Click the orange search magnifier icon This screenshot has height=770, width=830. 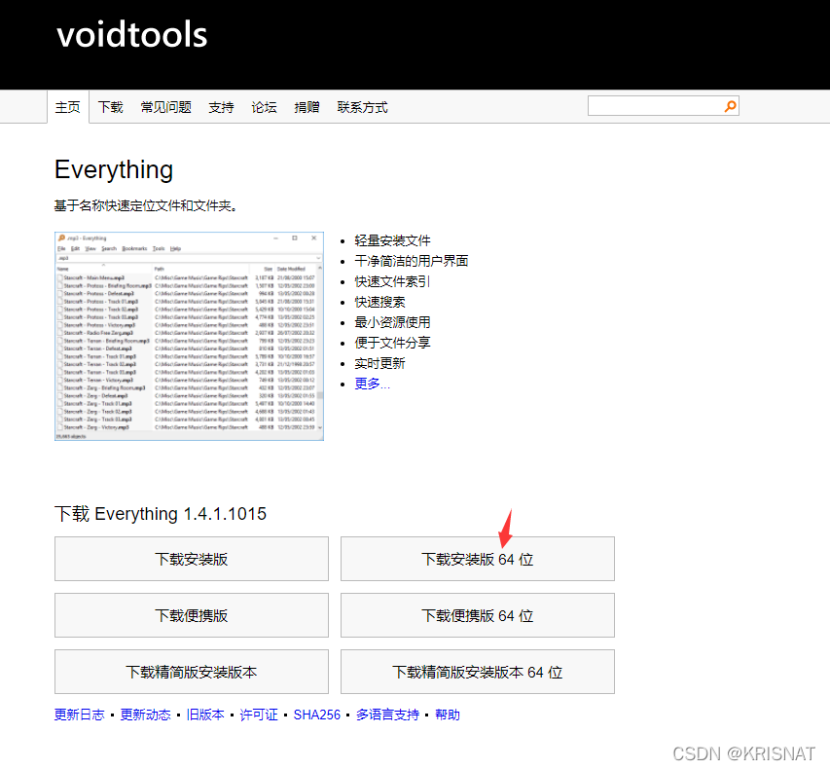click(x=730, y=106)
